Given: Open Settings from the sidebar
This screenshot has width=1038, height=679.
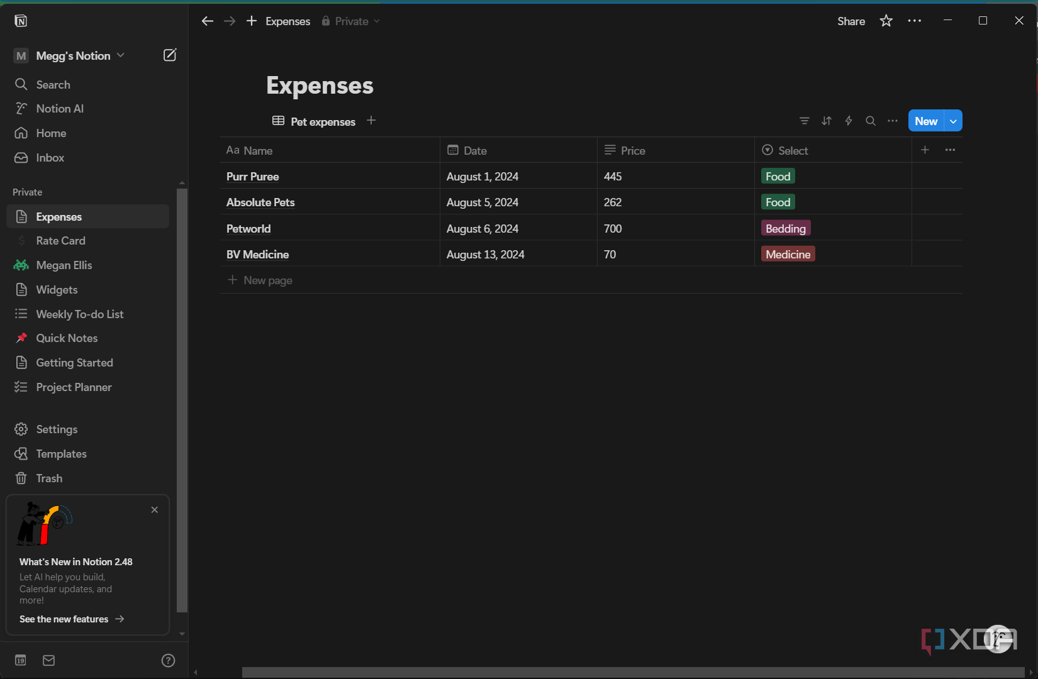Looking at the screenshot, I should pos(88,429).
